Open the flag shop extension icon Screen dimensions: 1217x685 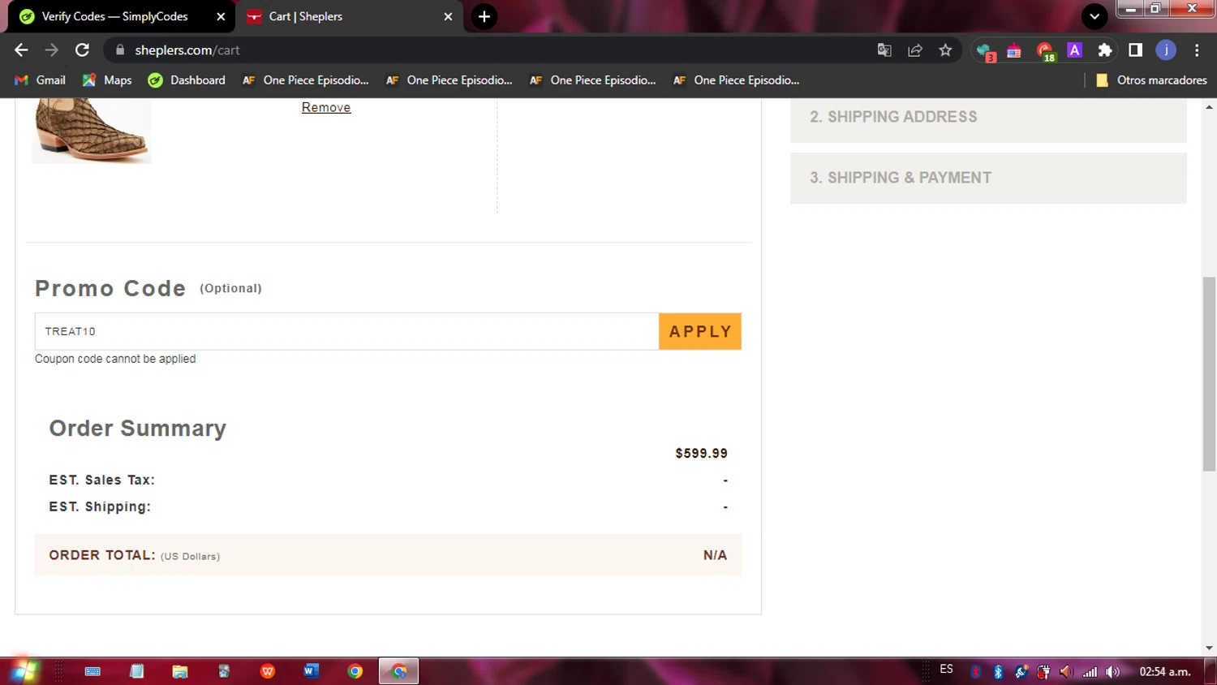pyautogui.click(x=1014, y=51)
